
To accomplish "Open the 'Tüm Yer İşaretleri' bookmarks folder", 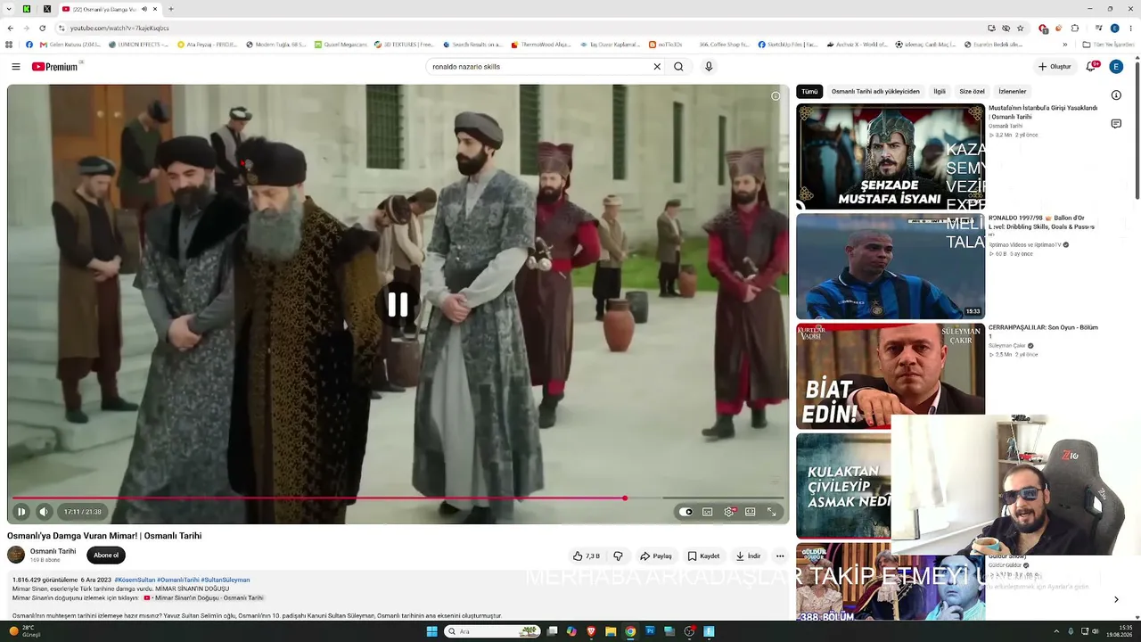I will (1108, 45).
